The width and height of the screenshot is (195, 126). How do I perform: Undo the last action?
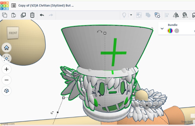[42, 15]
